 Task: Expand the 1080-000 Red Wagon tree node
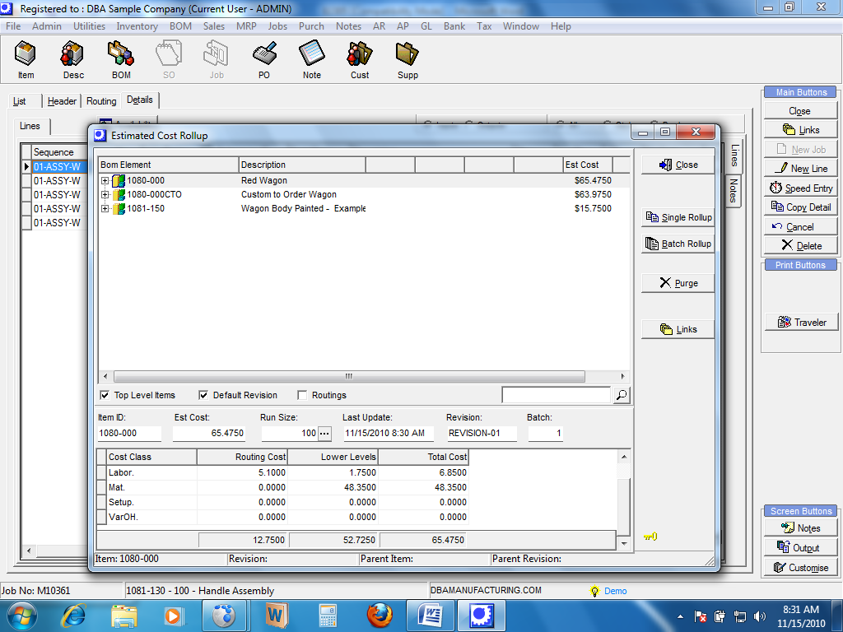pyautogui.click(x=105, y=180)
